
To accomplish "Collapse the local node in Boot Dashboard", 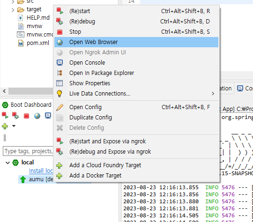I will [7, 163].
